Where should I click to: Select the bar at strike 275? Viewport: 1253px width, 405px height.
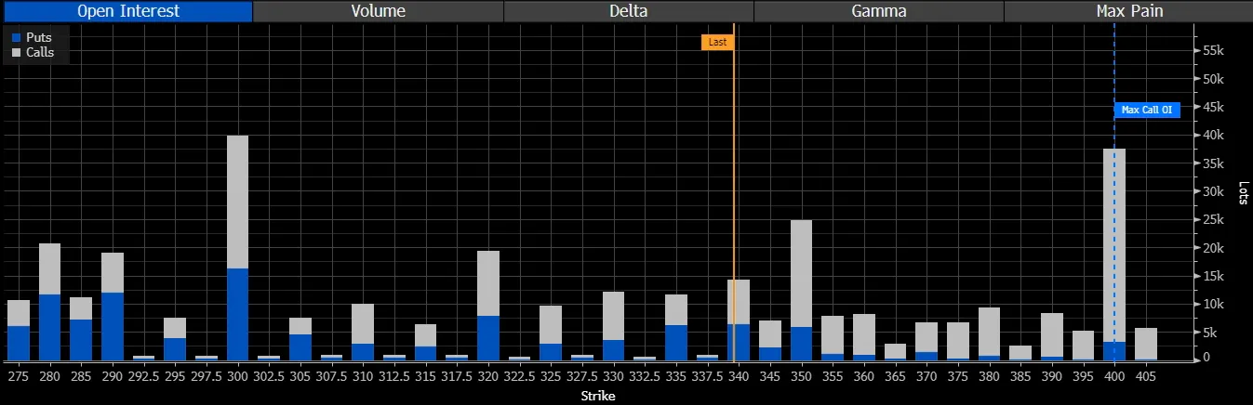pyautogui.click(x=19, y=330)
